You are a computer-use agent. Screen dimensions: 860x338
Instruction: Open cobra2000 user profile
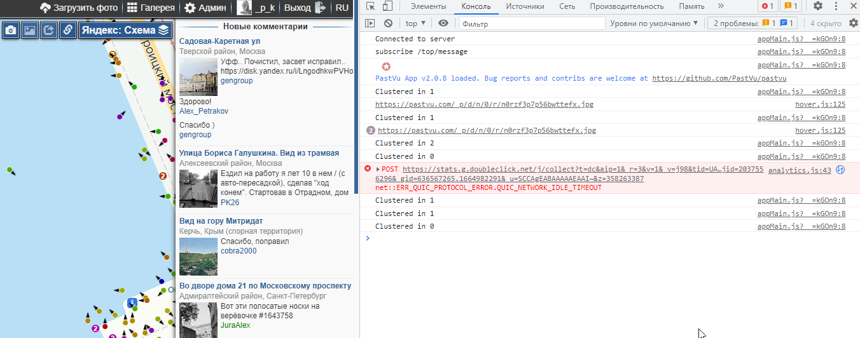[x=239, y=251]
